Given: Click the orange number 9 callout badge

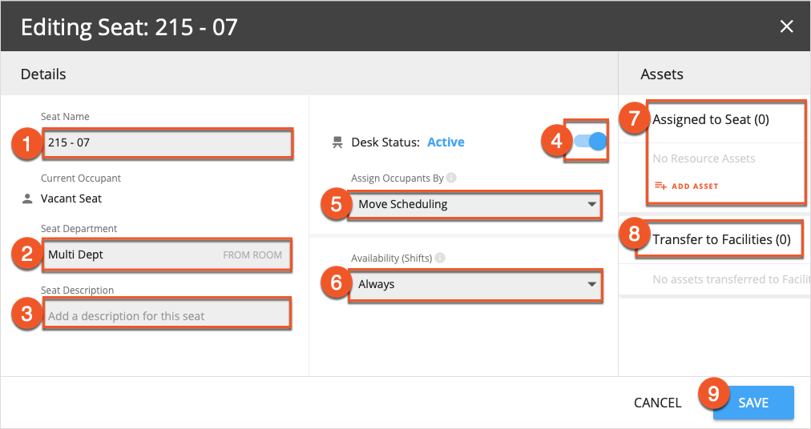Looking at the screenshot, I should (x=713, y=395).
